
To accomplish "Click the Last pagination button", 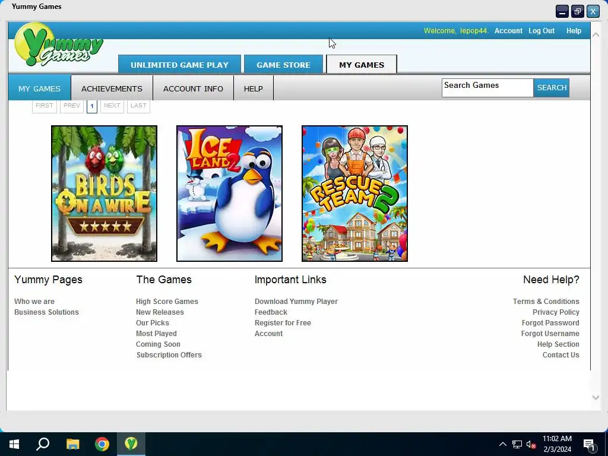I will point(138,106).
